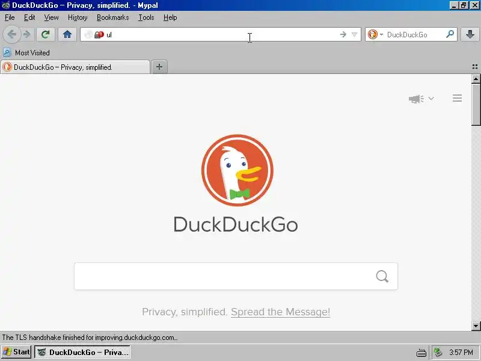Viewport: 481px width, 361px height.
Task: Open the hamburger menu on DuckDuckGo page
Action: tap(457, 98)
